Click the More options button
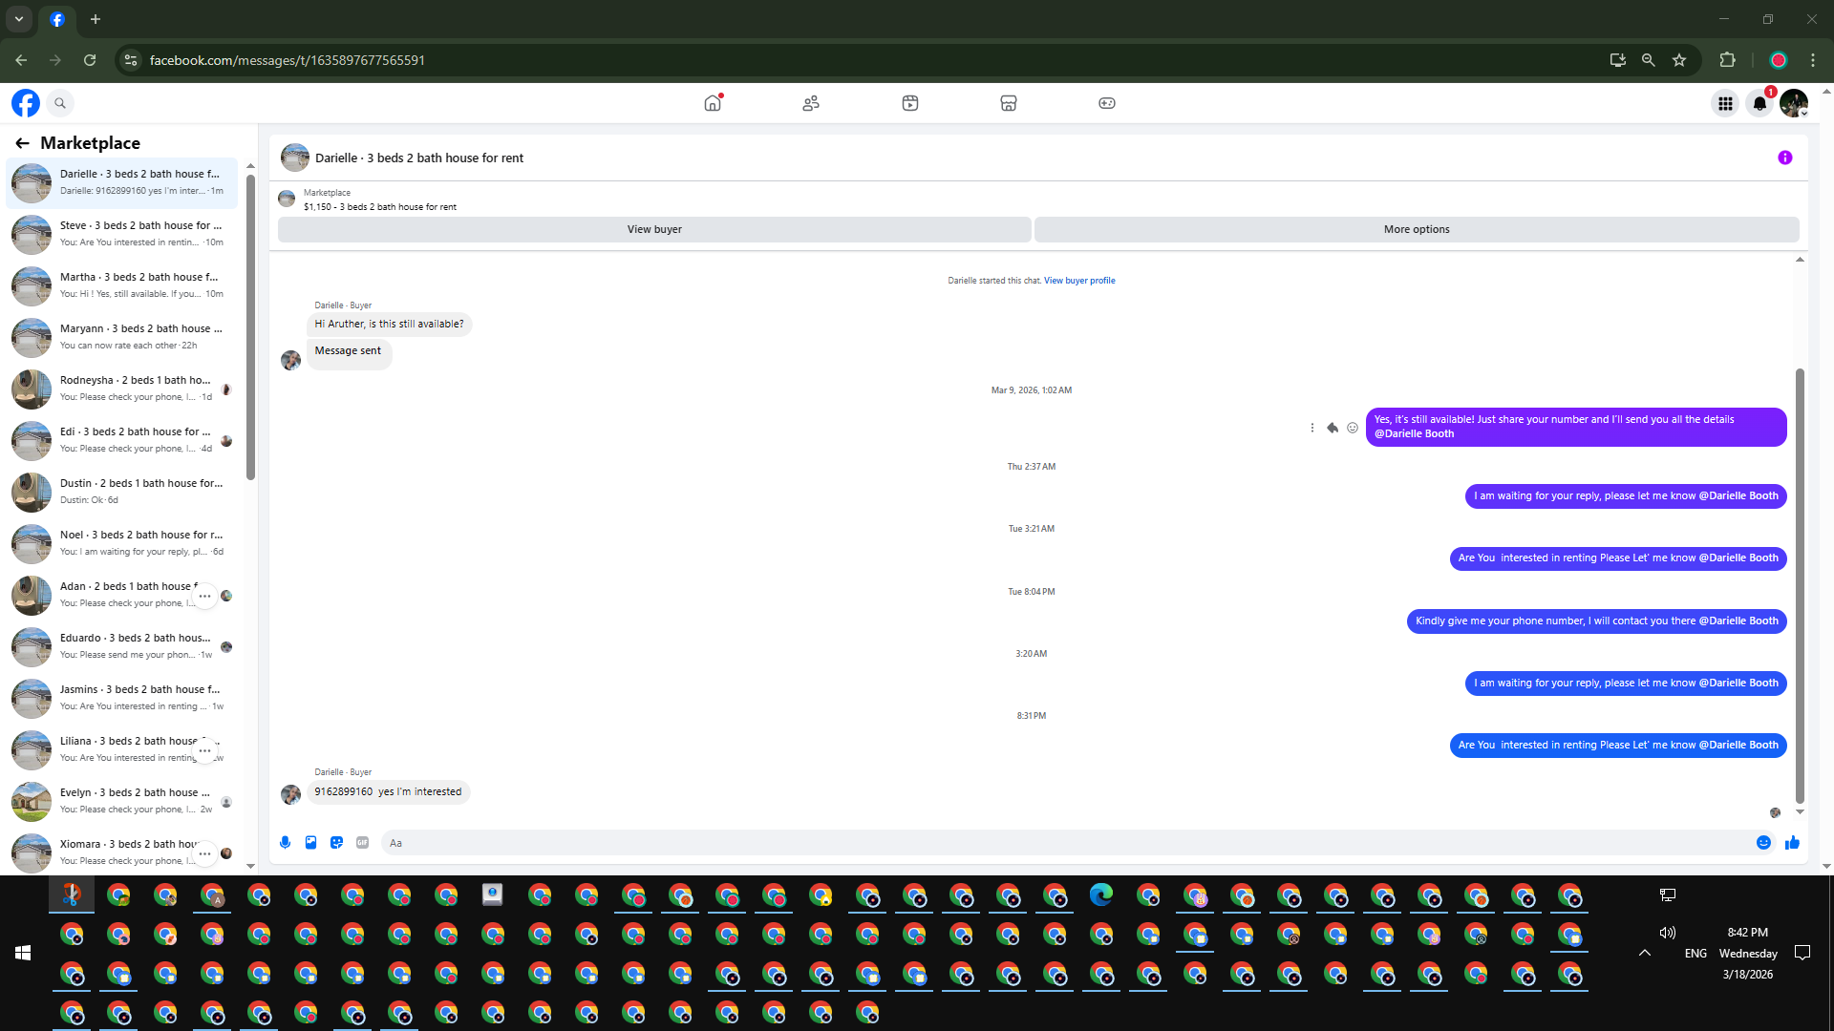This screenshot has height=1031, width=1834. tap(1416, 229)
